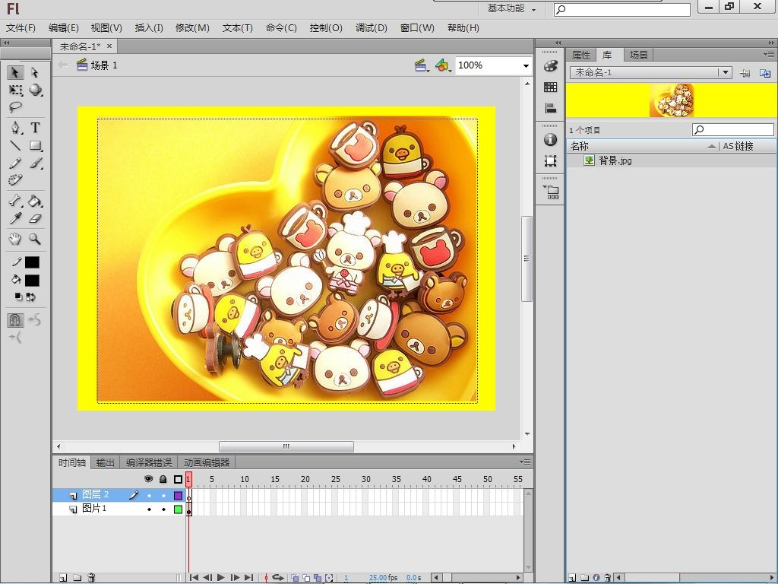Select the Text tool

(35, 128)
